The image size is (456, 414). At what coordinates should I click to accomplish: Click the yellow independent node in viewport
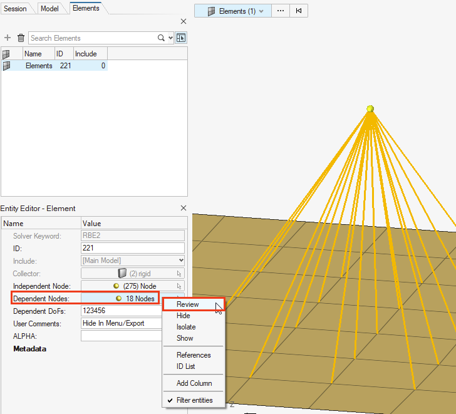coord(370,109)
